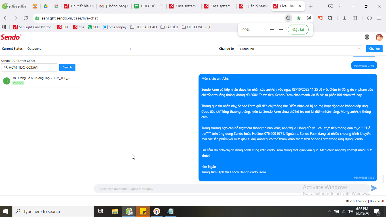Open the 'Change to' status dropdown

300,49
